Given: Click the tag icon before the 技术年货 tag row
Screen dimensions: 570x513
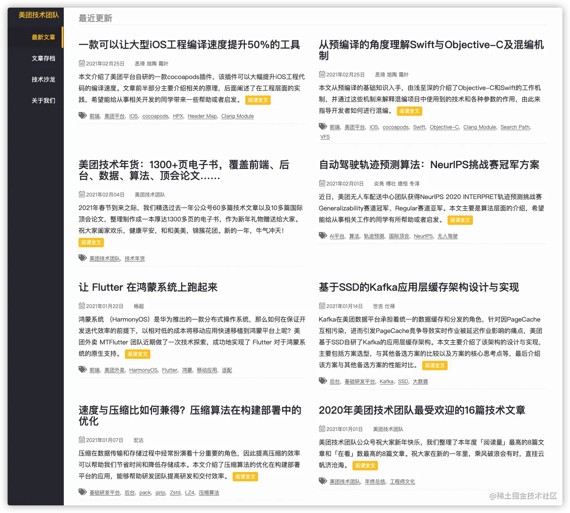Looking at the screenshot, I should pos(83,258).
